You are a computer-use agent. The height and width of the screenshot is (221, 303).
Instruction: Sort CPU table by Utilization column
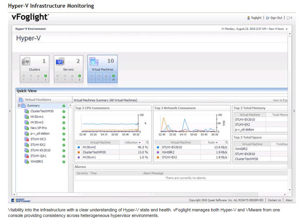[132, 142]
